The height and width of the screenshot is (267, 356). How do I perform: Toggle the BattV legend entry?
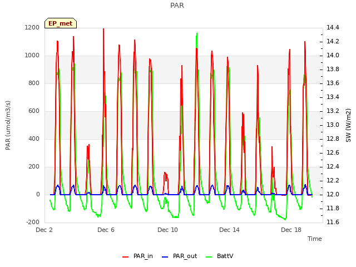219,256
